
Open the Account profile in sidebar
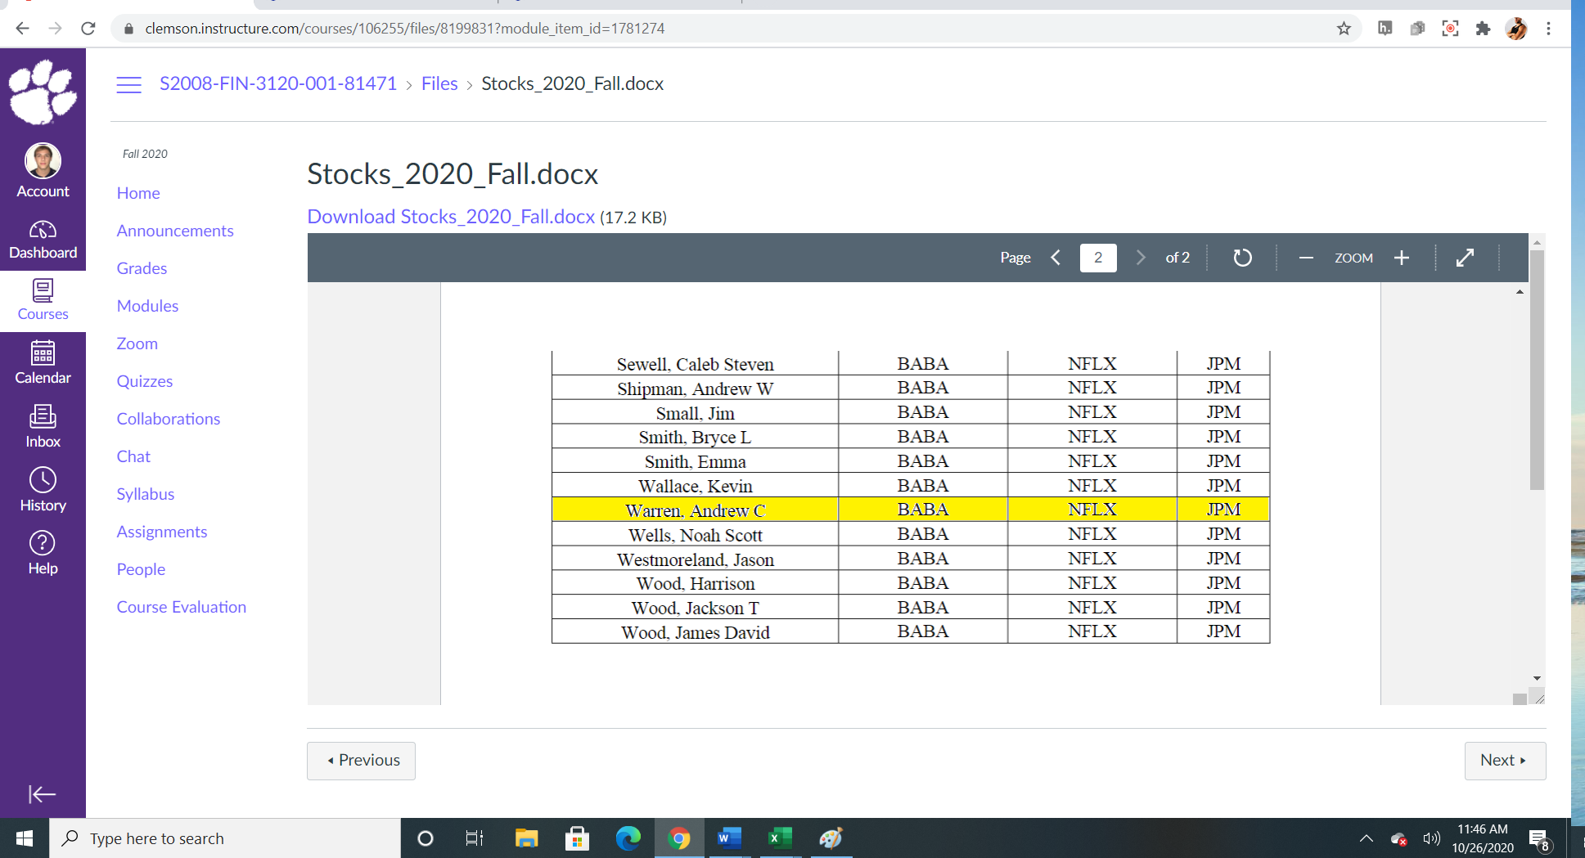click(43, 170)
